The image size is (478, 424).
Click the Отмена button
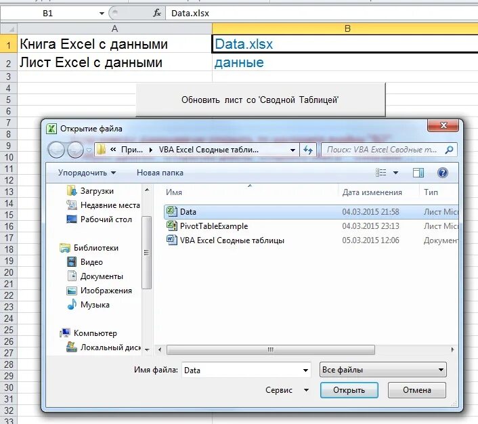[416, 390]
